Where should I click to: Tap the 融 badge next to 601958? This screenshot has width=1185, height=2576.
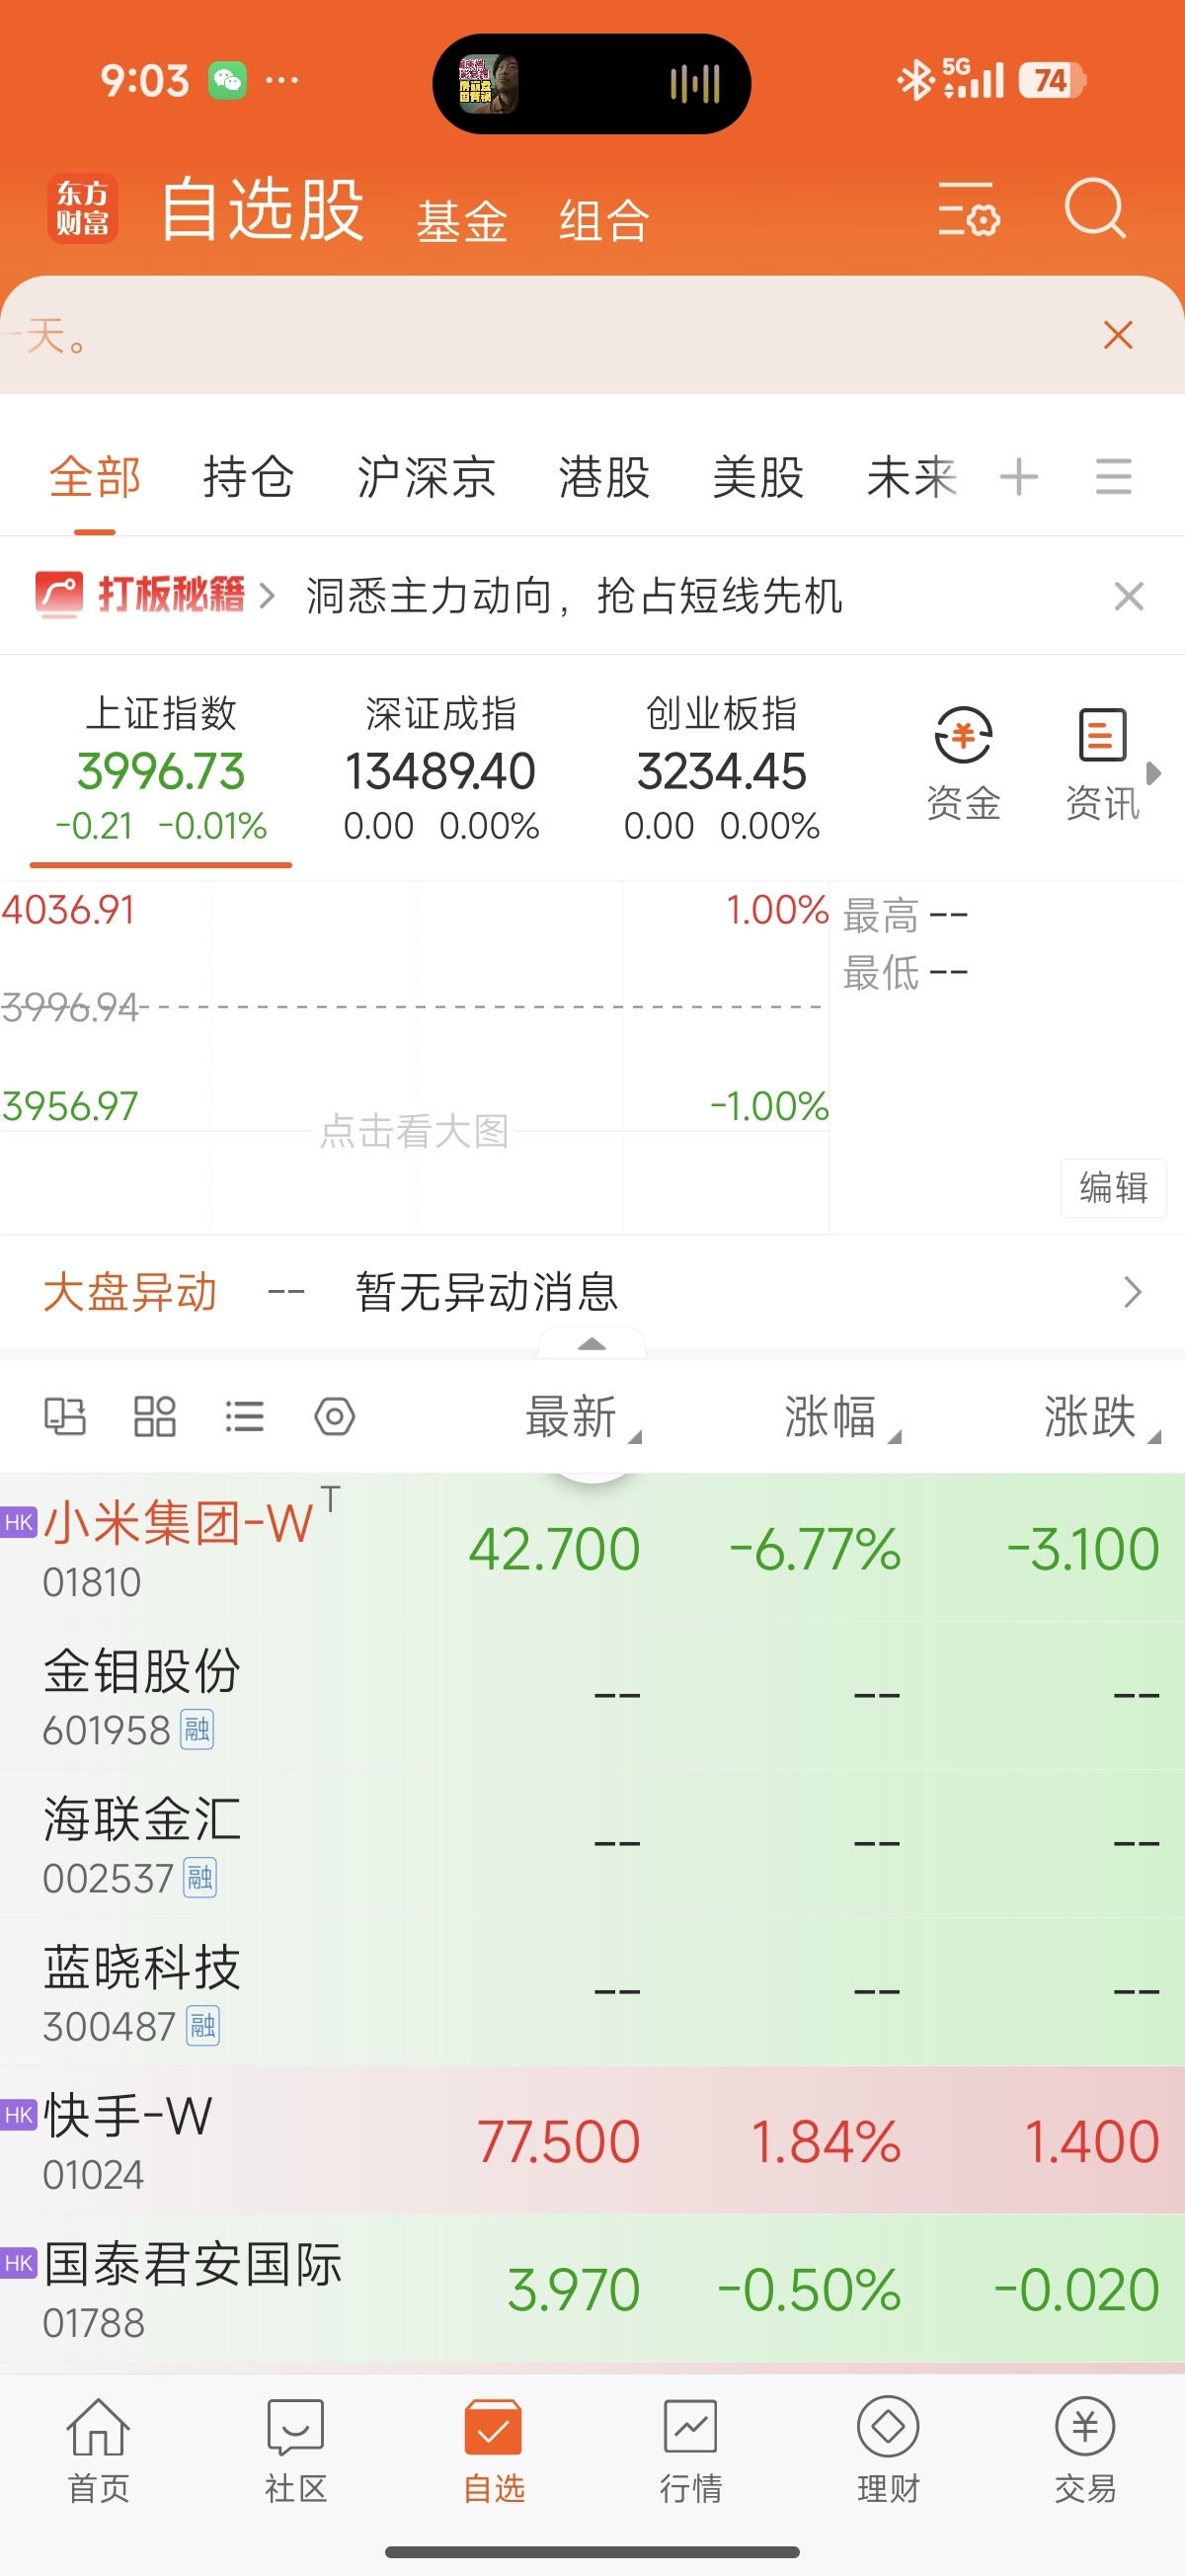[x=197, y=1730]
